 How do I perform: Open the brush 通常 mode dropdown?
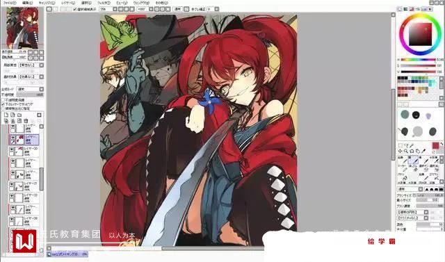click(x=421, y=190)
